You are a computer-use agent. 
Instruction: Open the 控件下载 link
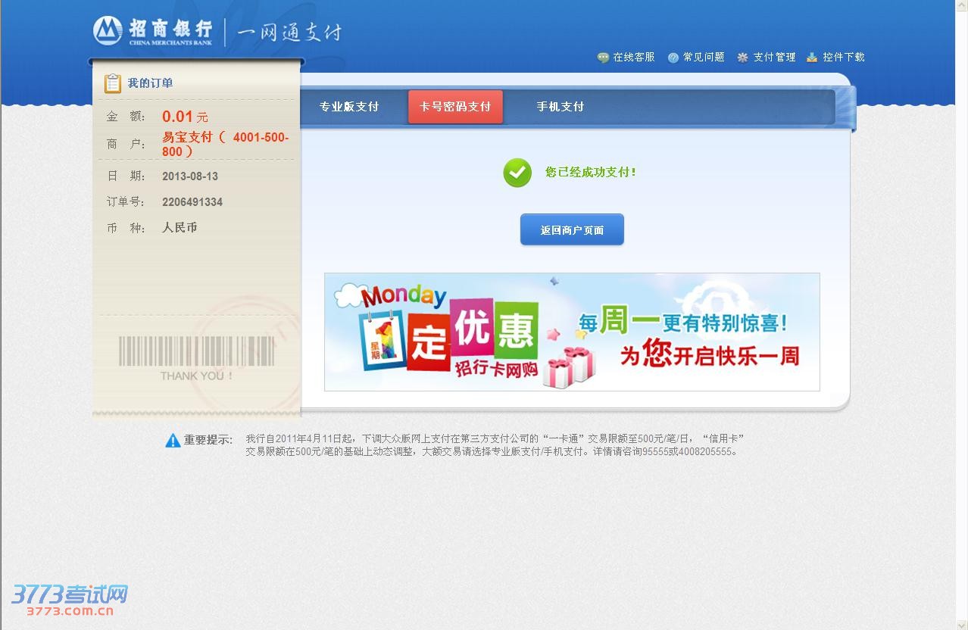(844, 58)
